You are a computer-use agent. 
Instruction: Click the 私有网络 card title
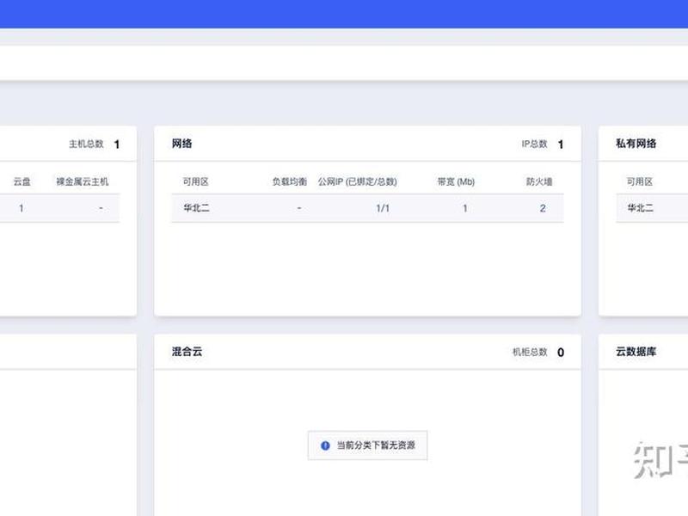coord(636,144)
